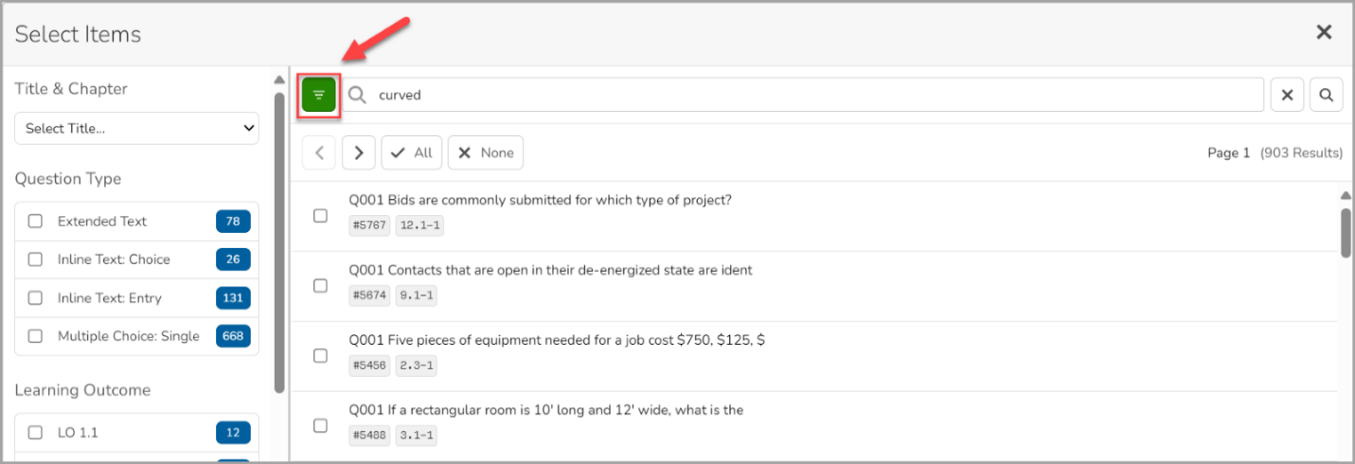The height and width of the screenshot is (464, 1355).
Task: Click the 9.1-1 chapter tag
Action: [x=416, y=295]
